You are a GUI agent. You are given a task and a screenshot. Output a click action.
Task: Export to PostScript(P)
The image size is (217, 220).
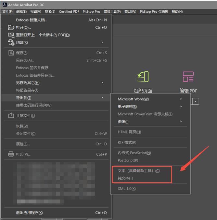pos(150,160)
